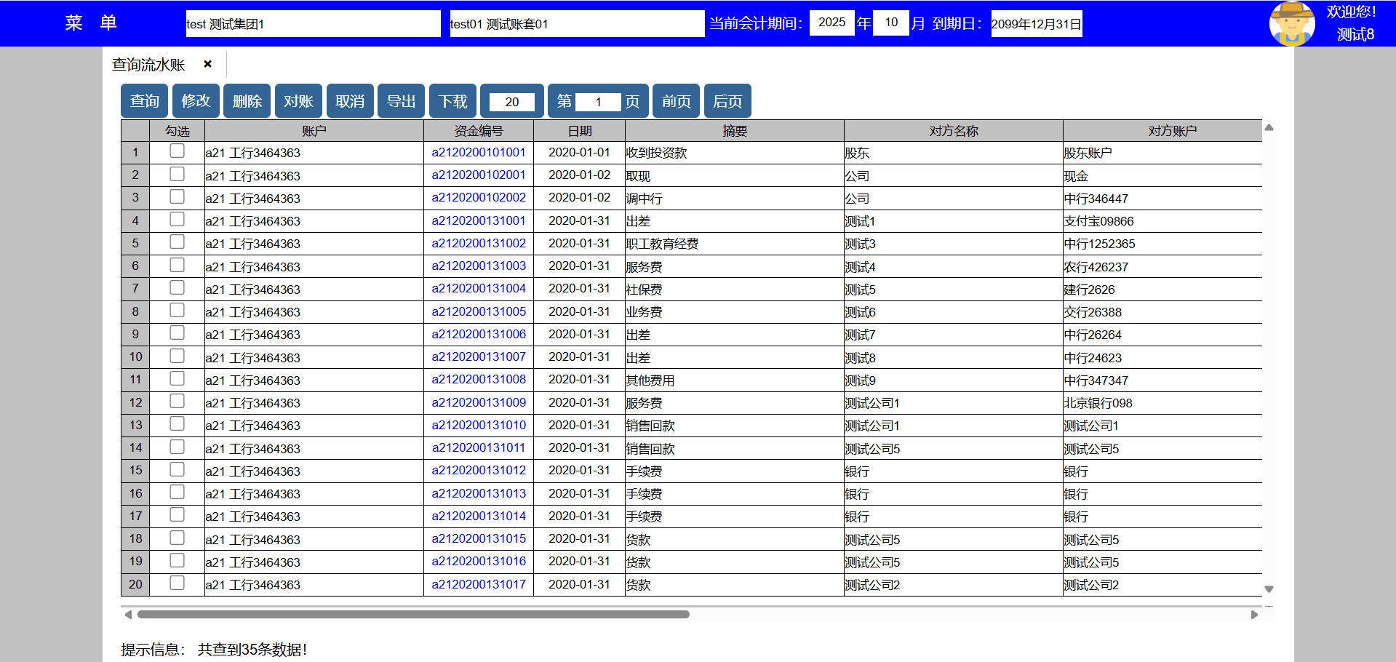Open the test01 测试账套01 account set selector

pyautogui.click(x=576, y=23)
